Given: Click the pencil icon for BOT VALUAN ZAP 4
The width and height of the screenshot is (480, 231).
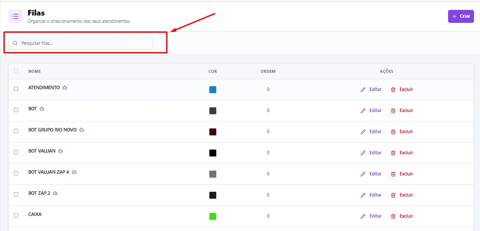Looking at the screenshot, I should [363, 174].
